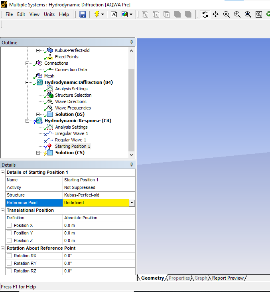The image size is (270, 292).
Task: Click the Zoom to Fit icon
Action: [248, 14]
